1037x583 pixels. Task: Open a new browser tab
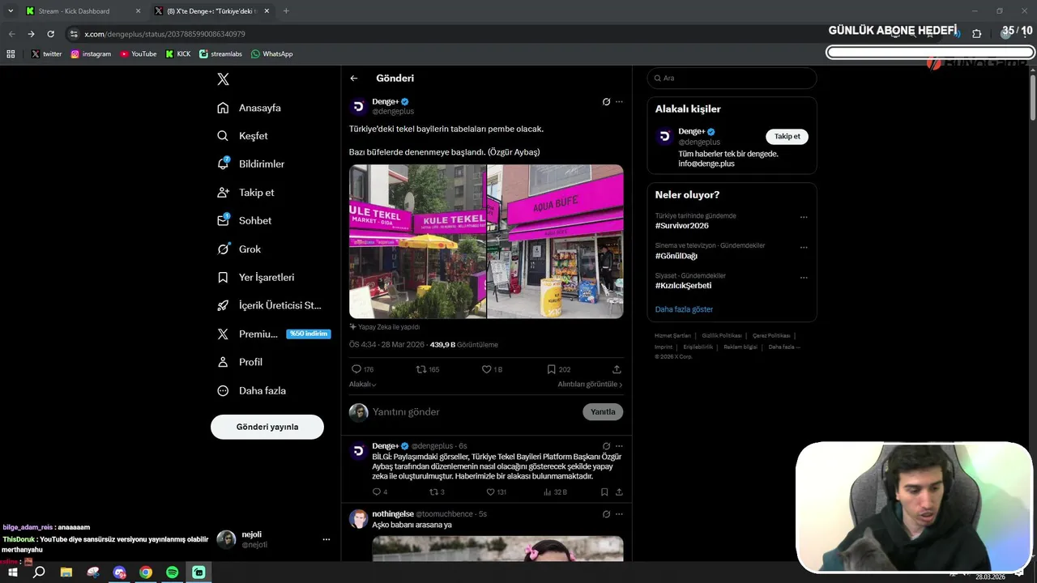click(286, 11)
